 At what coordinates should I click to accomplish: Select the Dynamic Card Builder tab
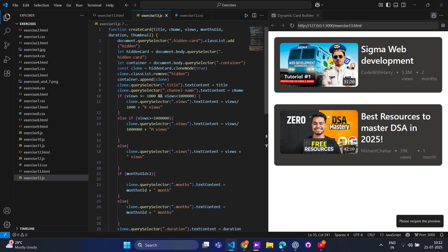click(x=295, y=15)
